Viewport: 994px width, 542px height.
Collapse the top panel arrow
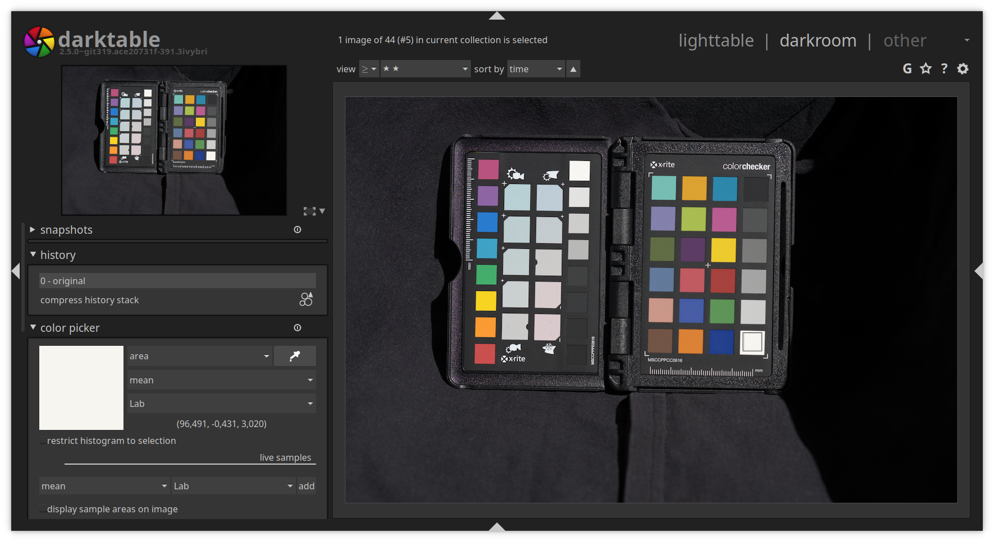pos(497,16)
